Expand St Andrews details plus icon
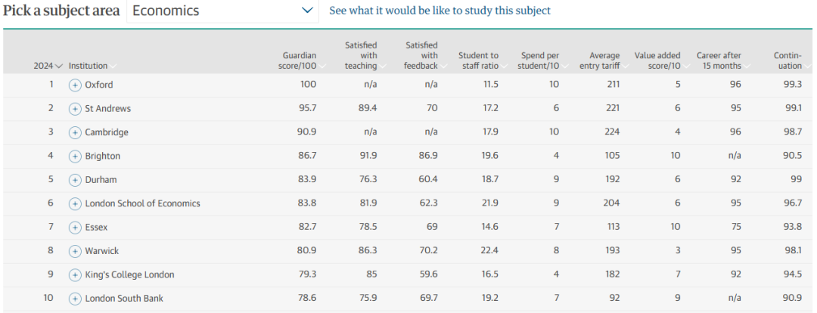 [x=75, y=109]
